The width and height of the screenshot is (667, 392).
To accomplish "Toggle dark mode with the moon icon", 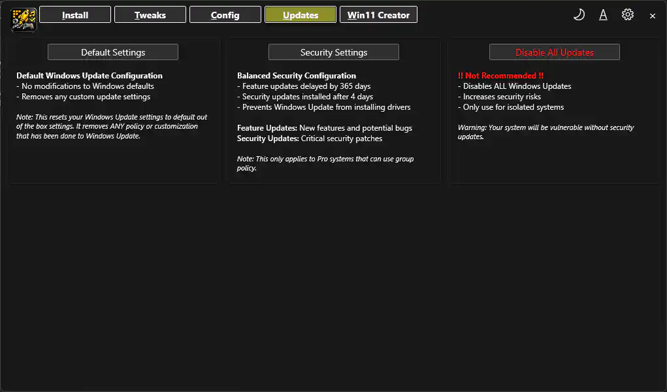I will pos(579,15).
